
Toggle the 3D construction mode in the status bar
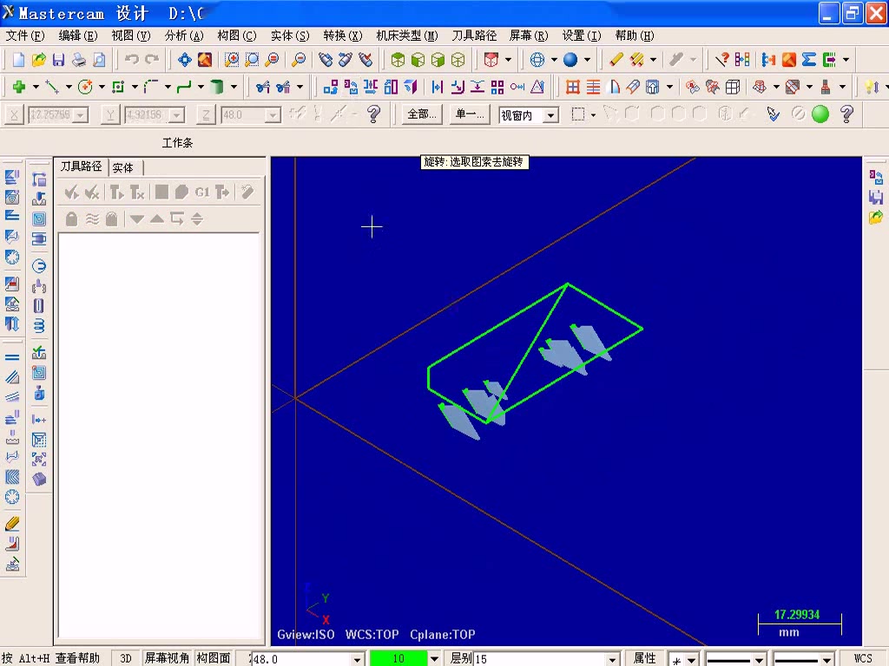click(125, 657)
